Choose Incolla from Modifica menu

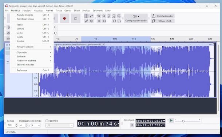pos(32,37)
